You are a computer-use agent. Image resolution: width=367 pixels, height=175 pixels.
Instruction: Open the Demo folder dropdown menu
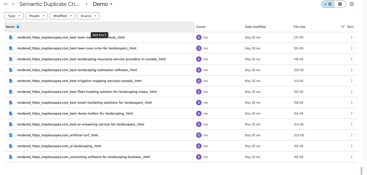pos(103,4)
